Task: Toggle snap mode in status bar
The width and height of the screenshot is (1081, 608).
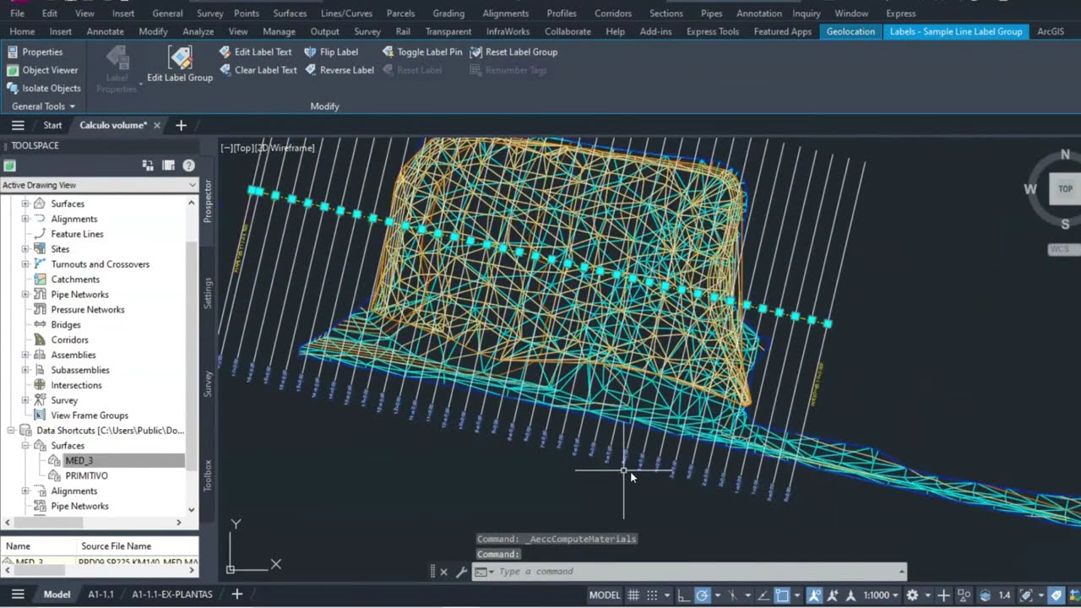Action: (x=652, y=594)
